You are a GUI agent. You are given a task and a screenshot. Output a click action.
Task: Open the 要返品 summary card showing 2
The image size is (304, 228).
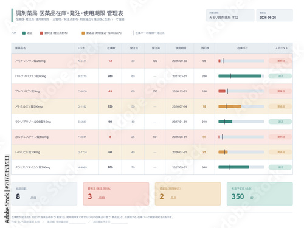coord(188,194)
